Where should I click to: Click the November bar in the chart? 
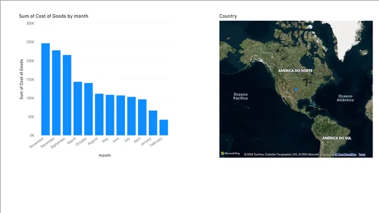point(46,89)
